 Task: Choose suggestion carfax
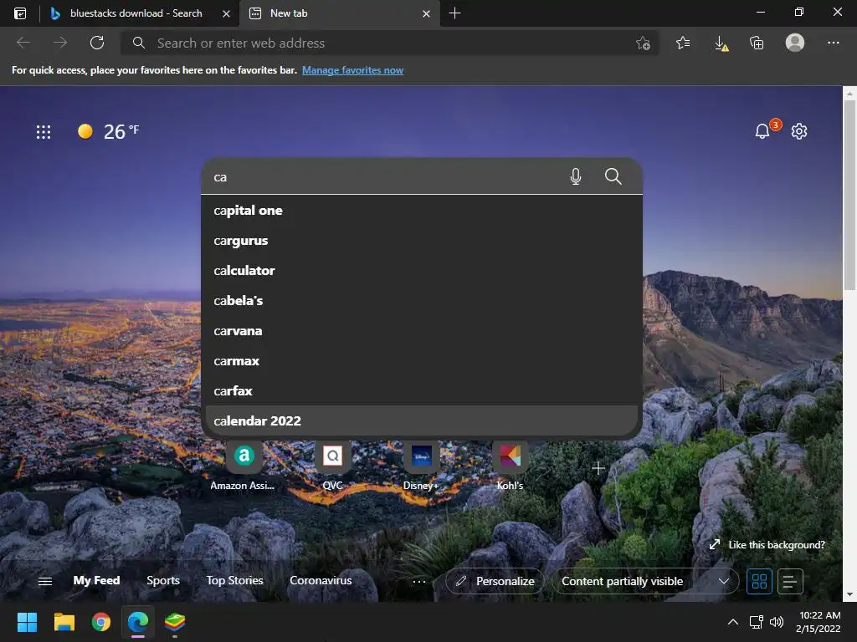point(422,391)
